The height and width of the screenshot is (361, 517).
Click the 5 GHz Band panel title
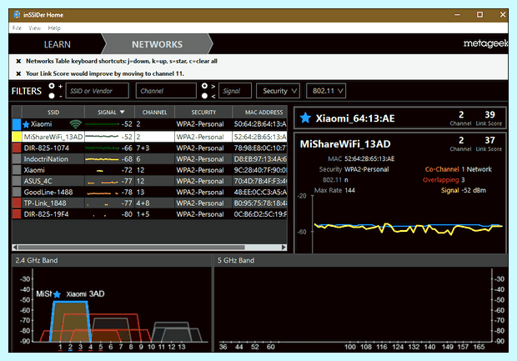[236, 260]
